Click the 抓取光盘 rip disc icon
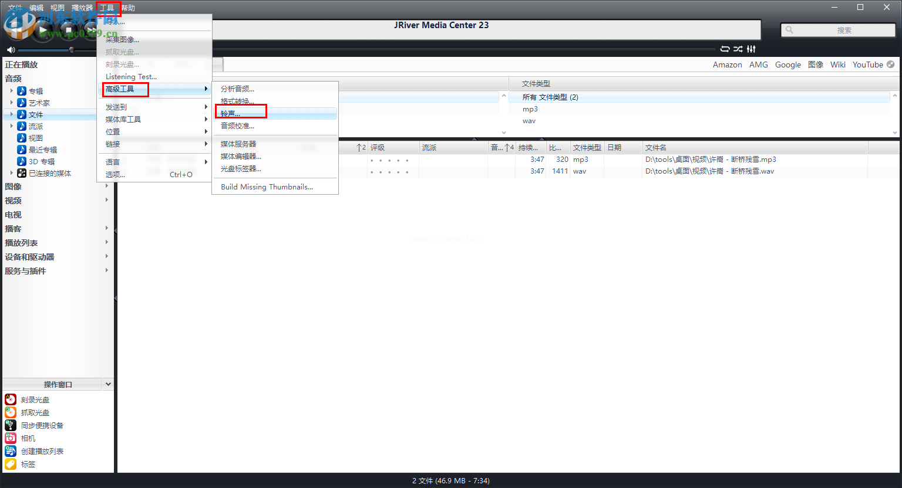The height and width of the screenshot is (488, 902). point(11,412)
